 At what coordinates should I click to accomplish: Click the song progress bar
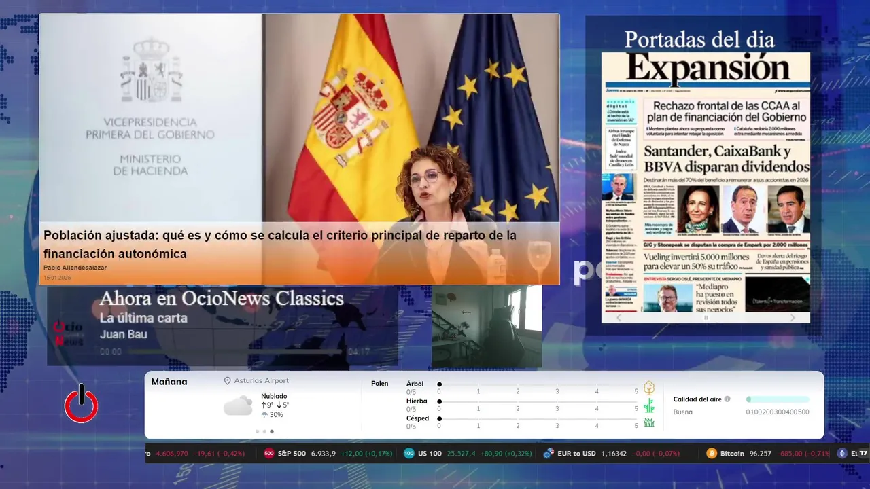click(236, 352)
